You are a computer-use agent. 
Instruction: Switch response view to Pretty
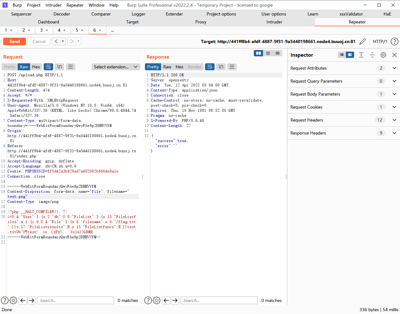pos(153,67)
